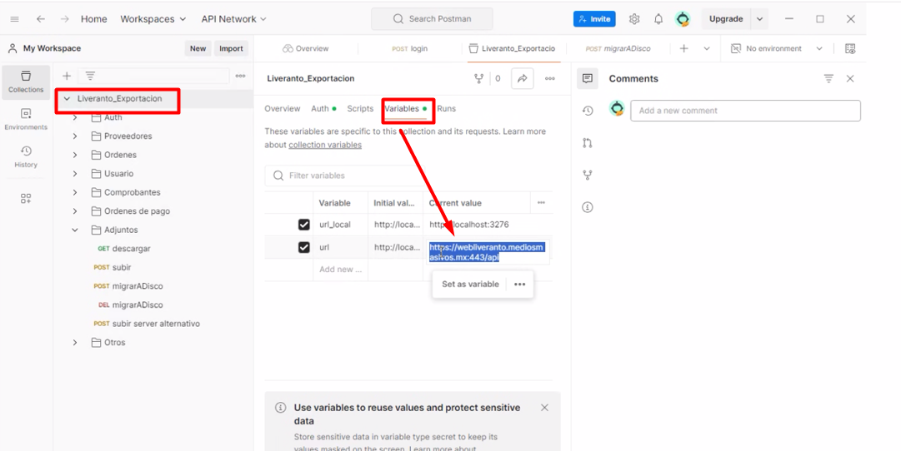Uncheck the url variable checkbox
This screenshot has height=451, width=901.
pos(304,247)
